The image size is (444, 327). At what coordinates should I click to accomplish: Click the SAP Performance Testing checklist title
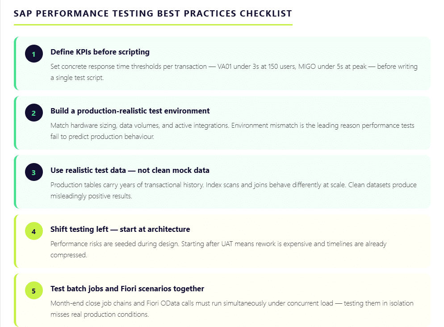153,13
